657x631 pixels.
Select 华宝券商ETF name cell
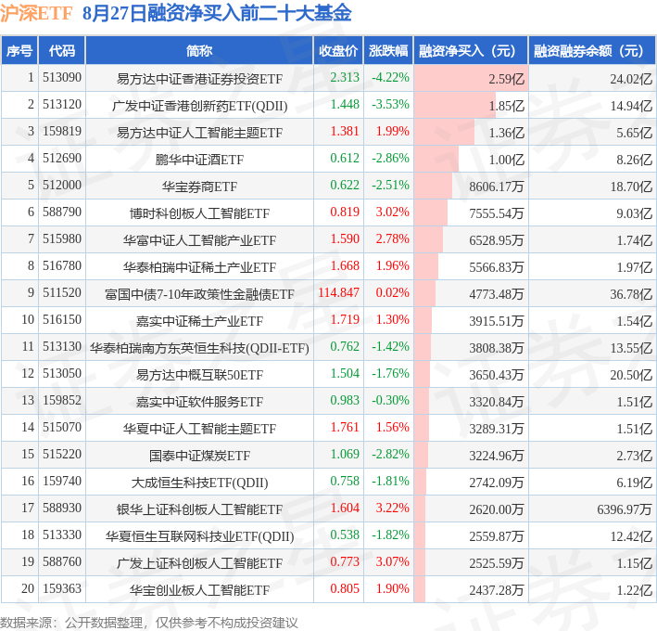point(199,187)
